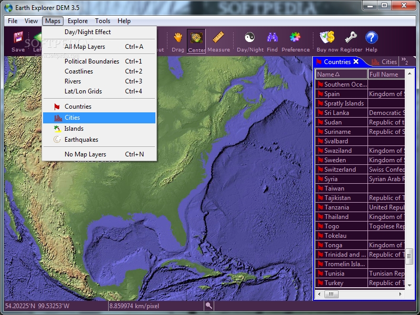
Task: Click the list scroll up arrow
Action: [x=409, y=73]
